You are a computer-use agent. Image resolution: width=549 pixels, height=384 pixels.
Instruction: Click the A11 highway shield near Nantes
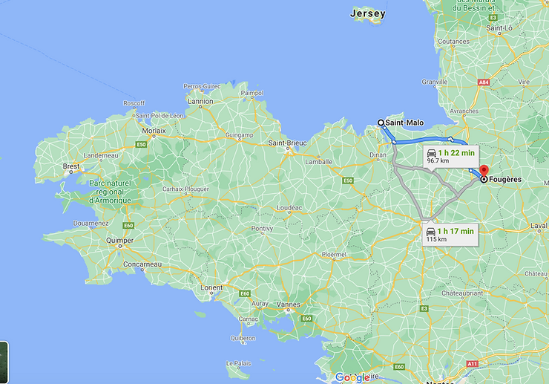tap(473, 364)
